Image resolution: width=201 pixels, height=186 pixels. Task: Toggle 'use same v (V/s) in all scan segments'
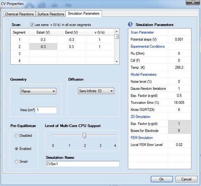click(32, 24)
